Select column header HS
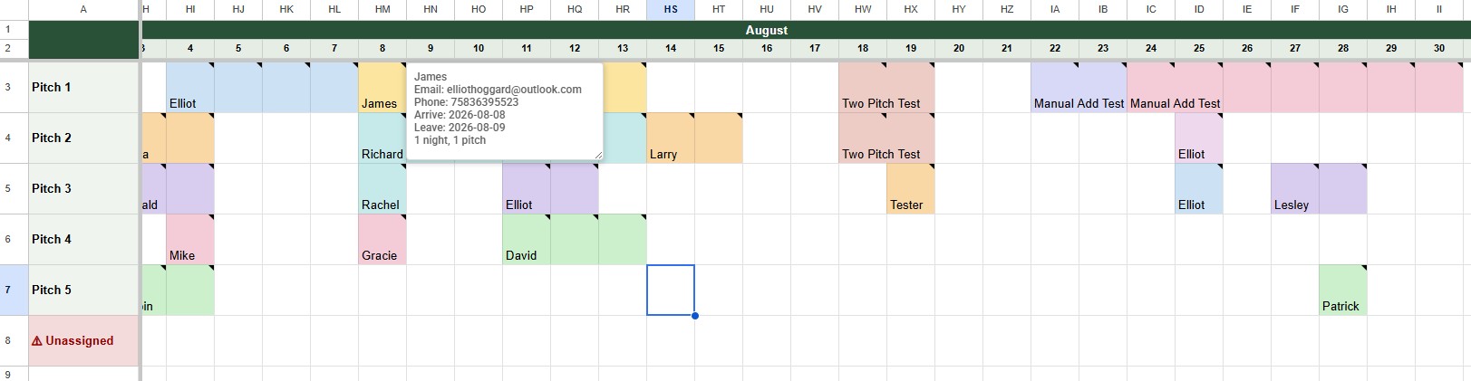The width and height of the screenshot is (1471, 381). tap(671, 9)
